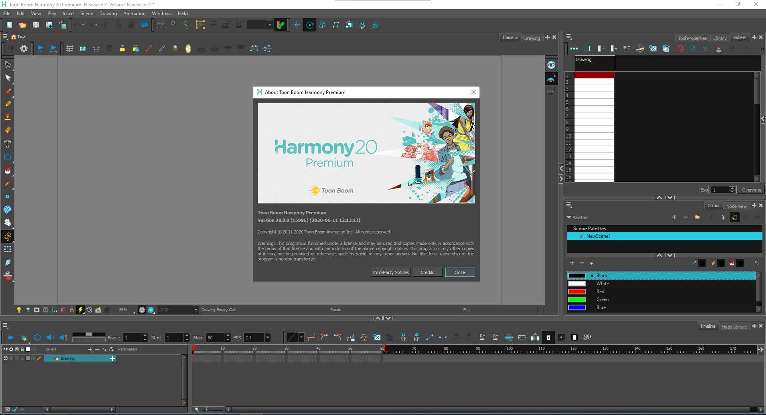Click timeline Play button
Screen dimensions: 766x415
tap(11, 338)
